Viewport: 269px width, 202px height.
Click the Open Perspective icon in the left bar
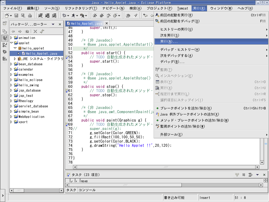[5, 23]
